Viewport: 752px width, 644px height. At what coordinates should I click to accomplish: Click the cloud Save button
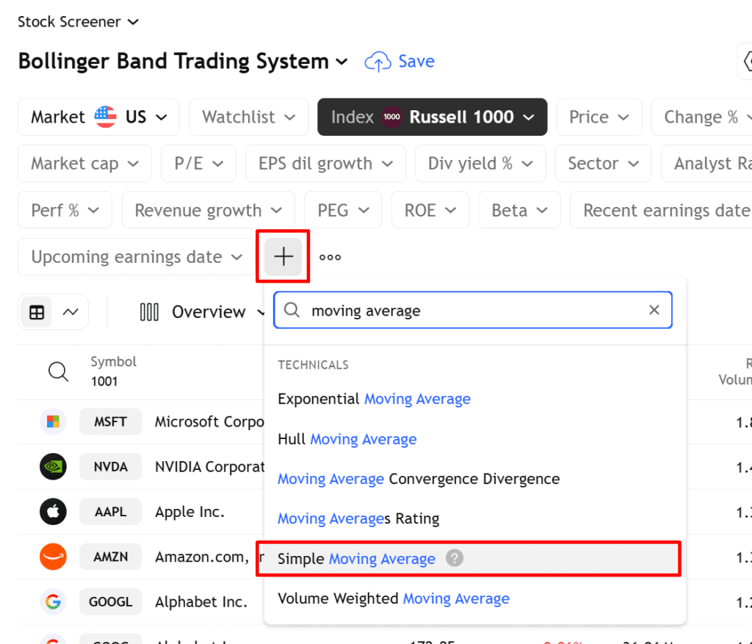pos(399,62)
